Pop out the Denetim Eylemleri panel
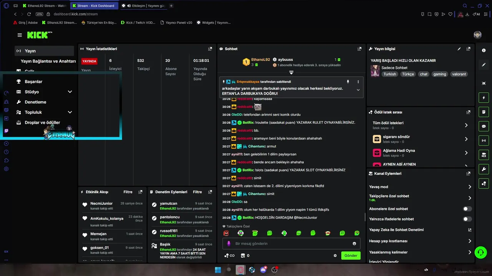The image size is (492, 276). click(x=210, y=192)
